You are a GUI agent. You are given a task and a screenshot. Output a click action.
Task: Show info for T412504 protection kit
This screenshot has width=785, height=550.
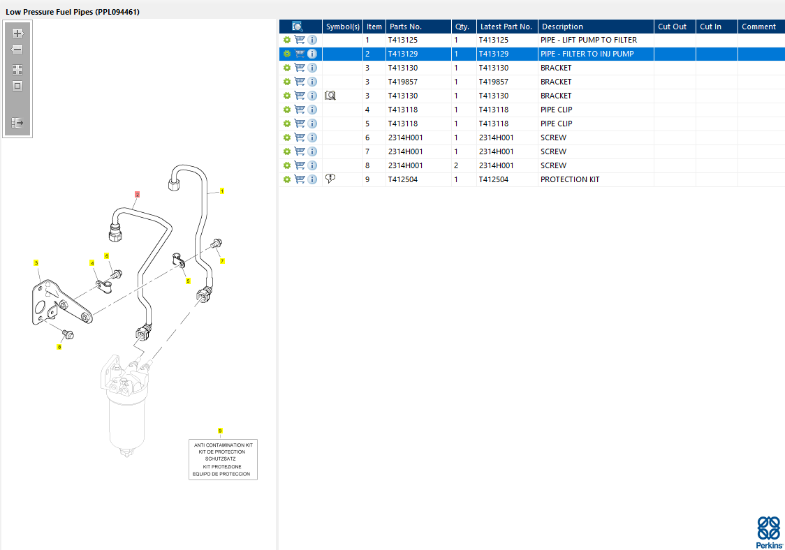[x=312, y=179]
